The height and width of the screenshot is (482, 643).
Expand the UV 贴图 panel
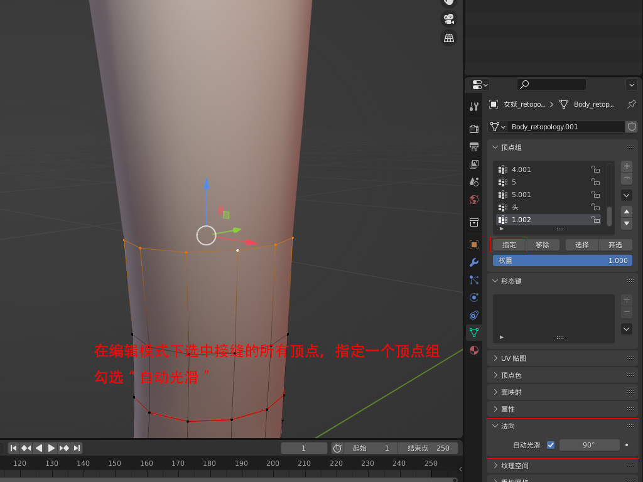514,358
